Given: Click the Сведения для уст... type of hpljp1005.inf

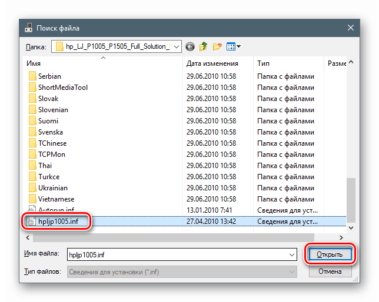Looking at the screenshot, I should 287,222.
